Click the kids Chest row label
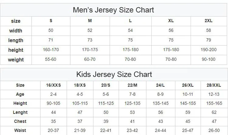Image resolution: width=228 pixels, height=135 pixels. (x=20, y=121)
